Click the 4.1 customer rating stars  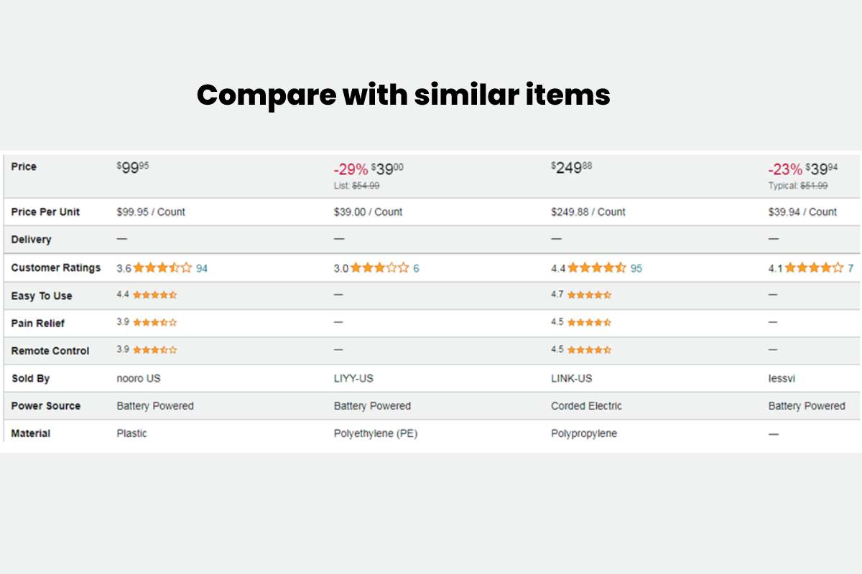pos(814,268)
